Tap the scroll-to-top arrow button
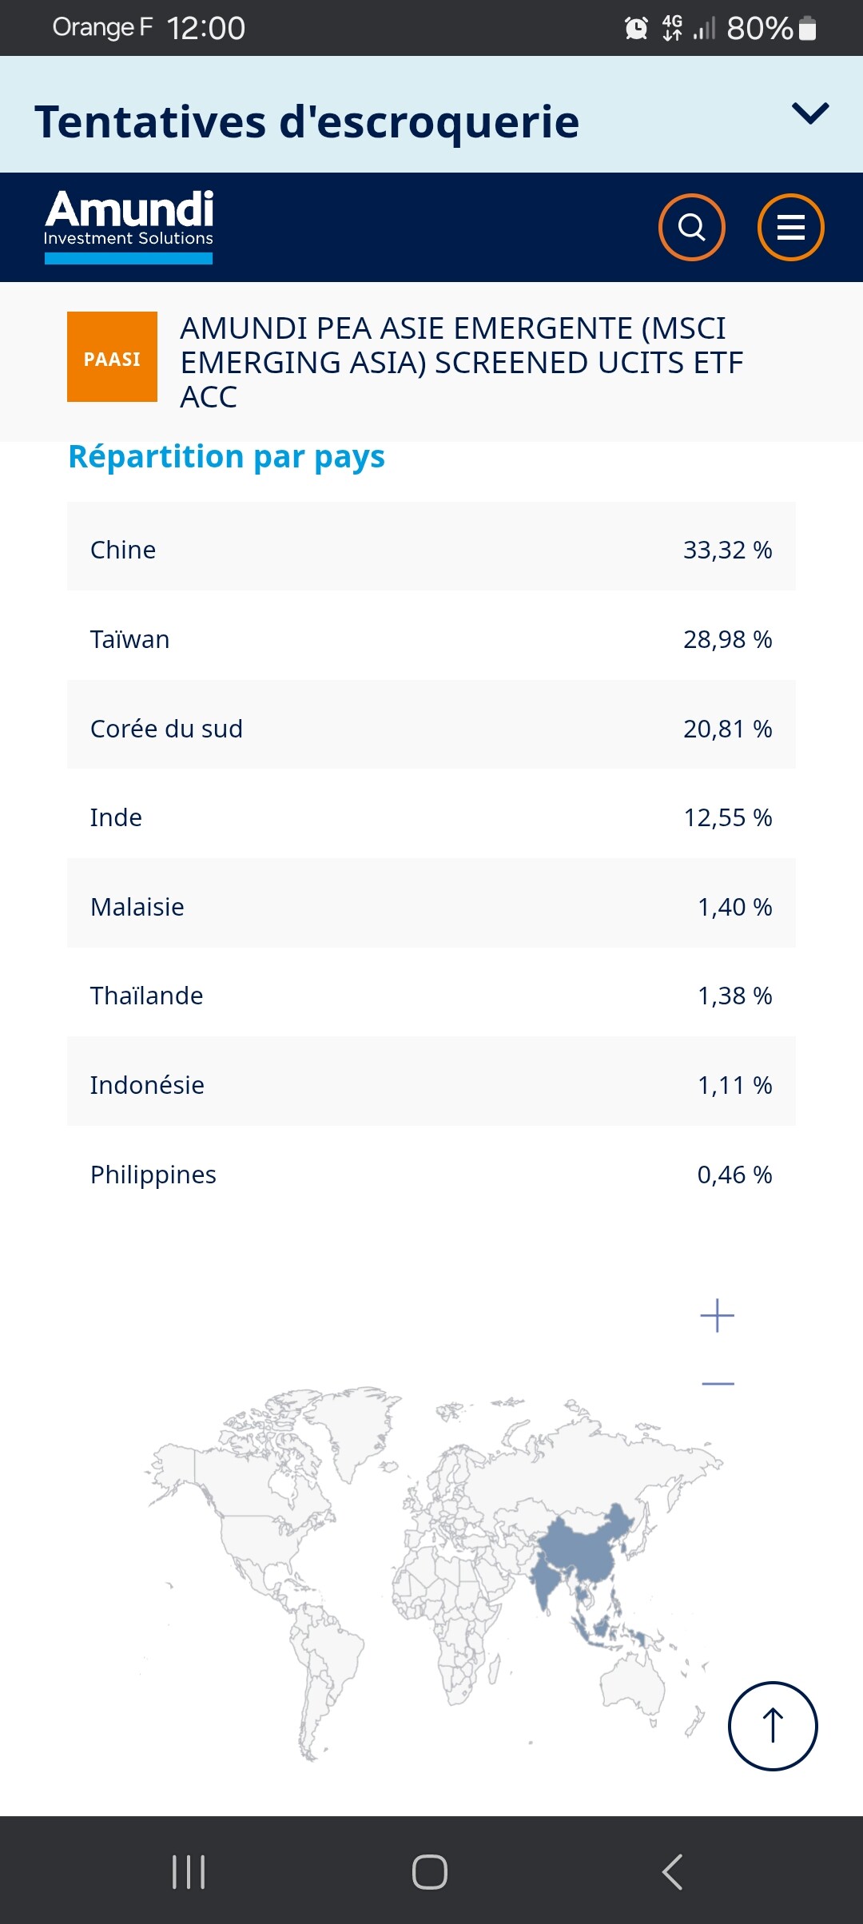This screenshot has height=1924, width=863. click(x=772, y=1726)
